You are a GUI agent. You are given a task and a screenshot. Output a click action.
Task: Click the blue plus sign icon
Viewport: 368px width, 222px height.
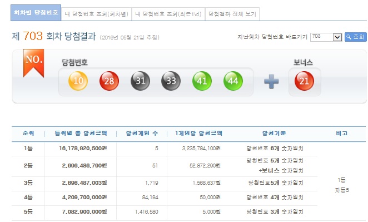(271, 81)
